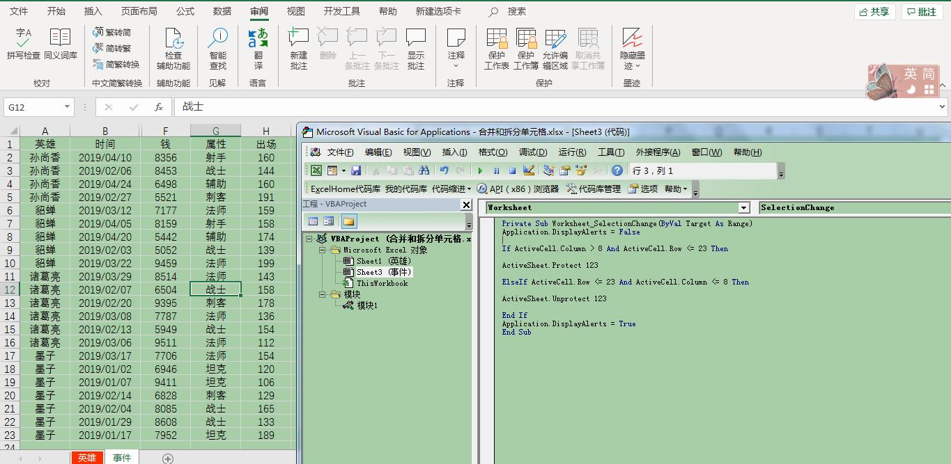Click the 共享 button

[x=874, y=12]
